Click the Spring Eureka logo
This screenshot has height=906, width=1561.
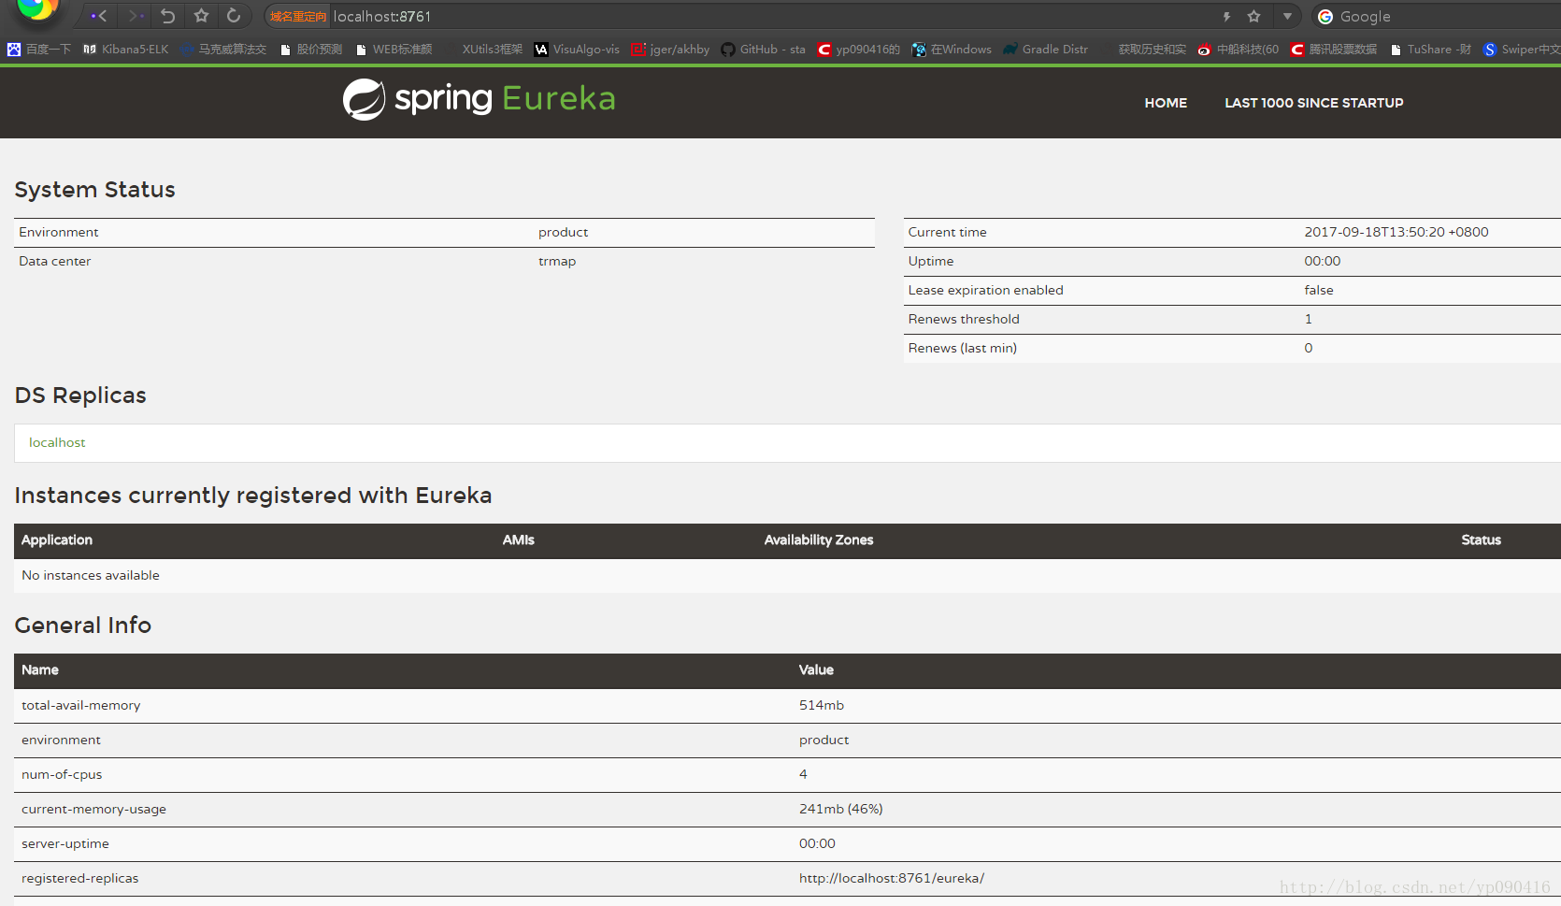pyautogui.click(x=479, y=99)
